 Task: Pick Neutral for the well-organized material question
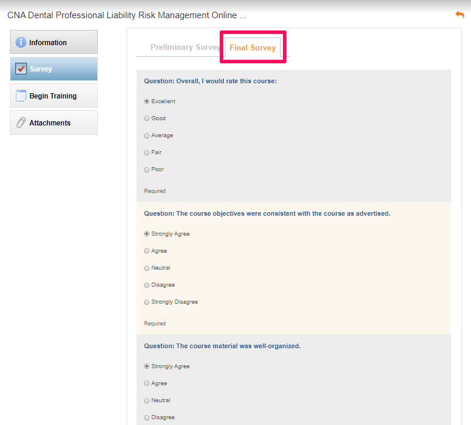click(146, 400)
